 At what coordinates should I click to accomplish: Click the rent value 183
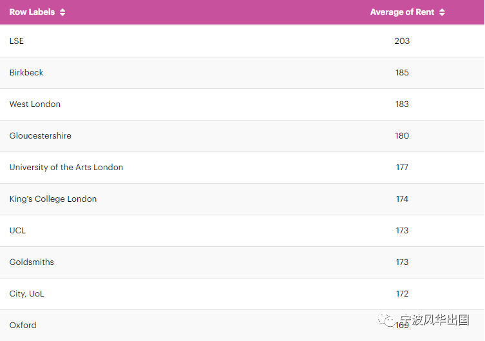(402, 104)
